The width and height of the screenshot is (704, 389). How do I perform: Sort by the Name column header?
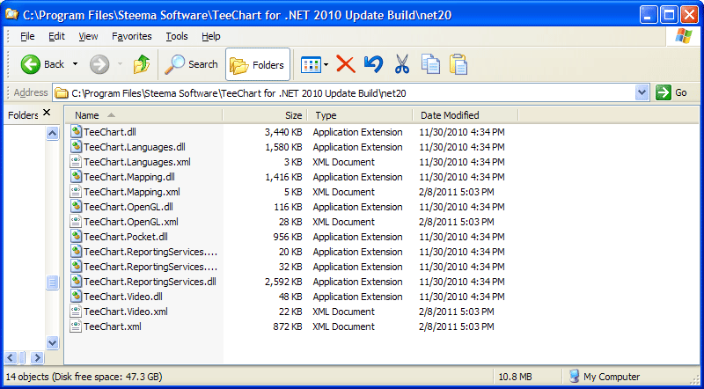[x=143, y=115]
